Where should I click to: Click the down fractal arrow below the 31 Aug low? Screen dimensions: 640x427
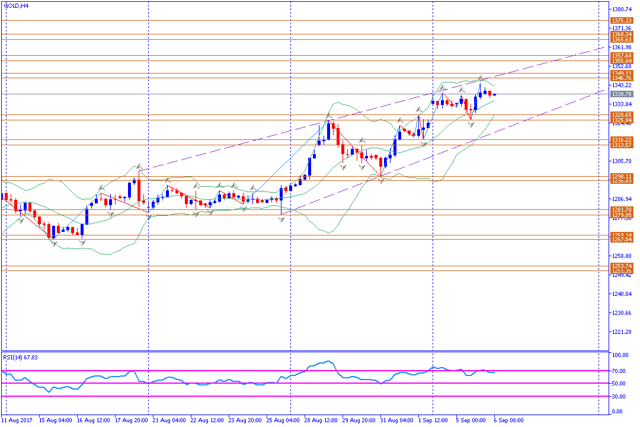point(381,181)
